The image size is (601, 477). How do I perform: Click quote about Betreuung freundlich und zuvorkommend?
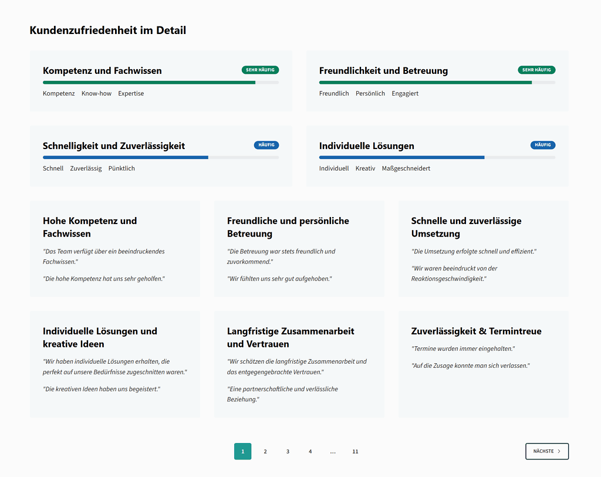tap(281, 257)
